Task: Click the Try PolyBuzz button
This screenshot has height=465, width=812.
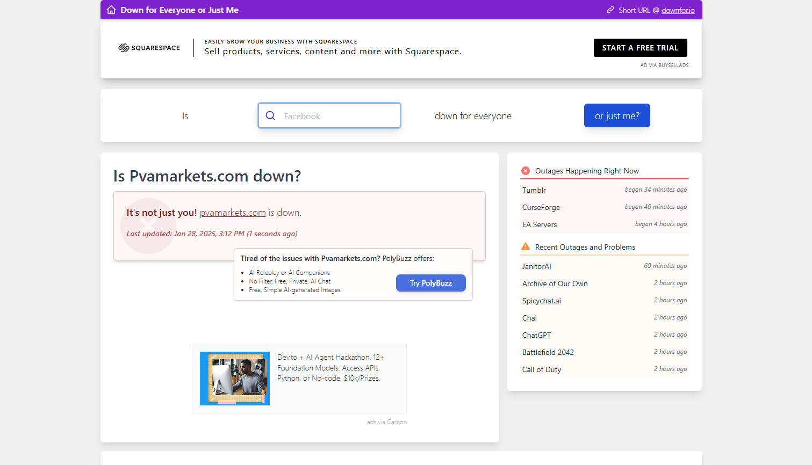Action: point(431,283)
